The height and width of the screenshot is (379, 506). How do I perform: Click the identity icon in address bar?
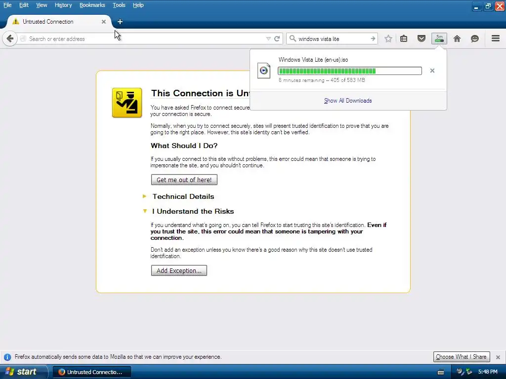(23, 38)
